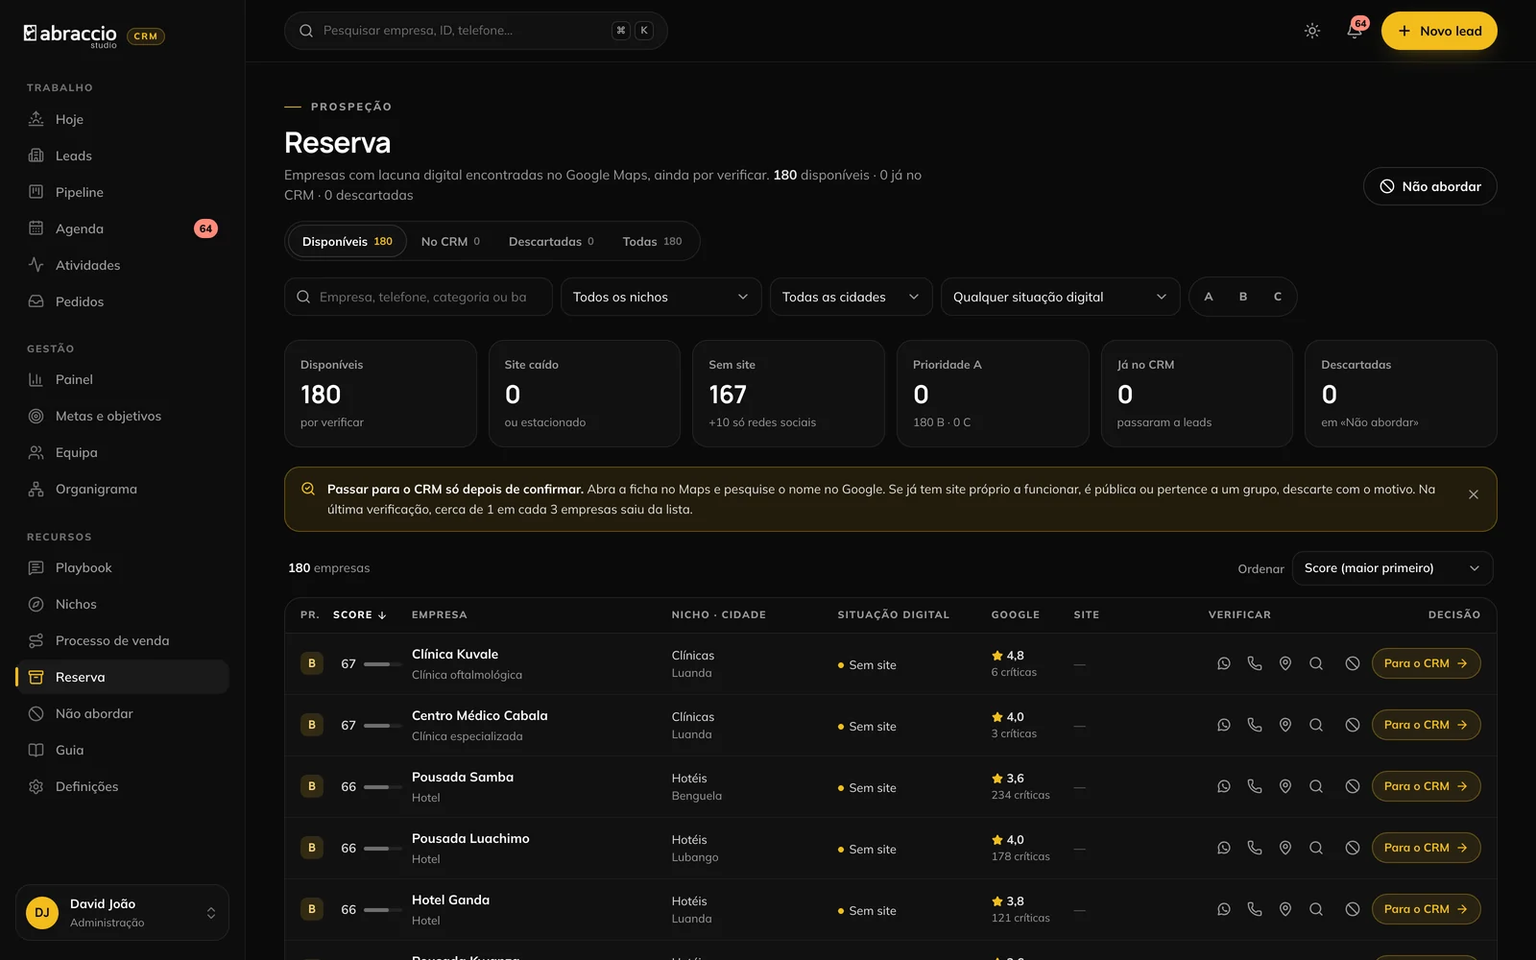Click Para o CRM for Hotel Ganda
The height and width of the screenshot is (960, 1536).
click(1426, 909)
